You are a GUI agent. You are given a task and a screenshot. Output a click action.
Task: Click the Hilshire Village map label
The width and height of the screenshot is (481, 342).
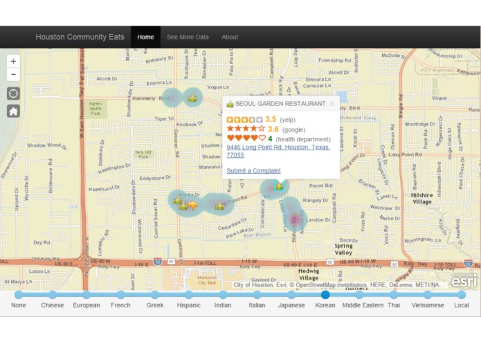tap(422, 199)
